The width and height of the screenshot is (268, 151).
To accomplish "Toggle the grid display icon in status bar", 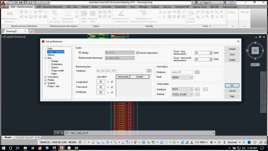I will pos(80,142).
